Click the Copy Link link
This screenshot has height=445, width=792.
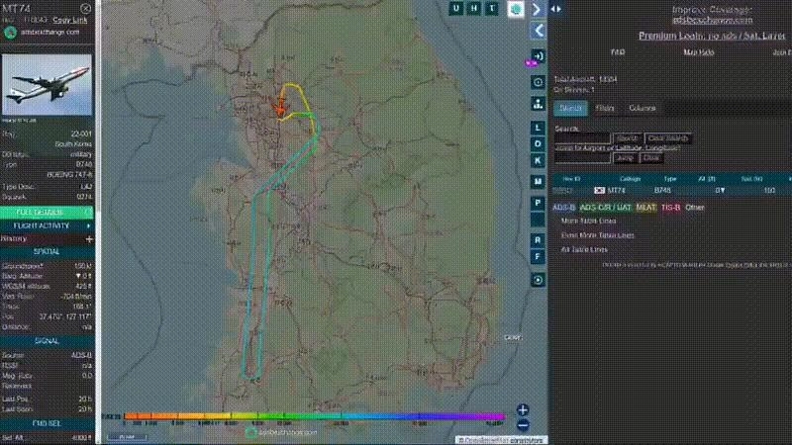pyautogui.click(x=67, y=20)
